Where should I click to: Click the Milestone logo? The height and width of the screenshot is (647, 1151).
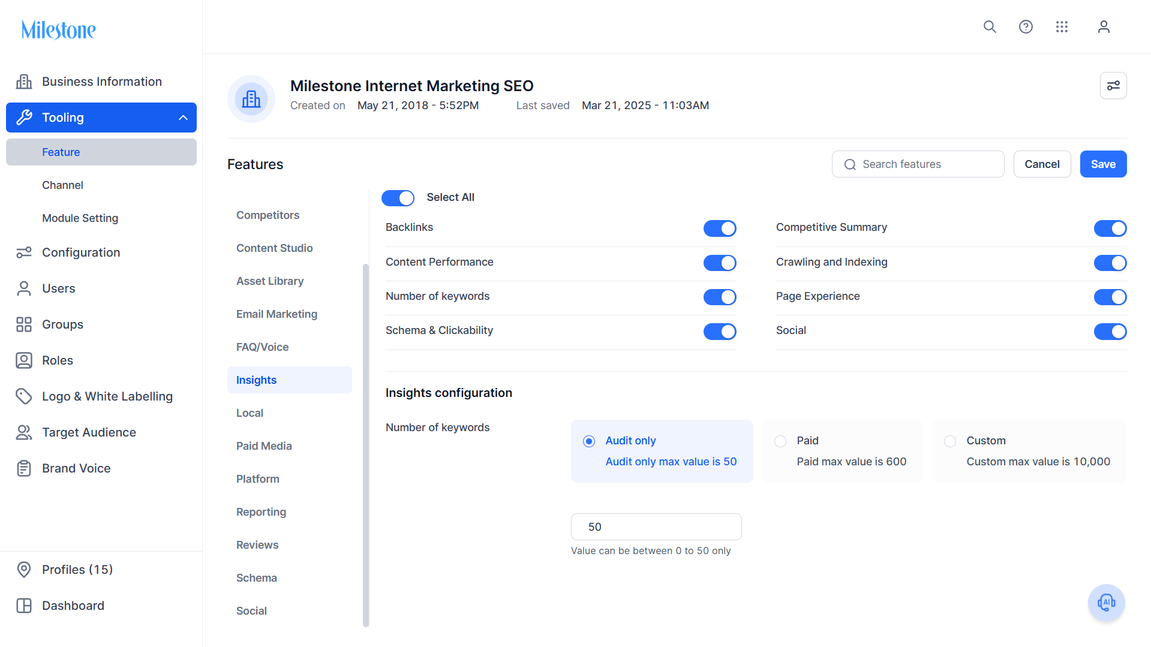[x=59, y=29]
